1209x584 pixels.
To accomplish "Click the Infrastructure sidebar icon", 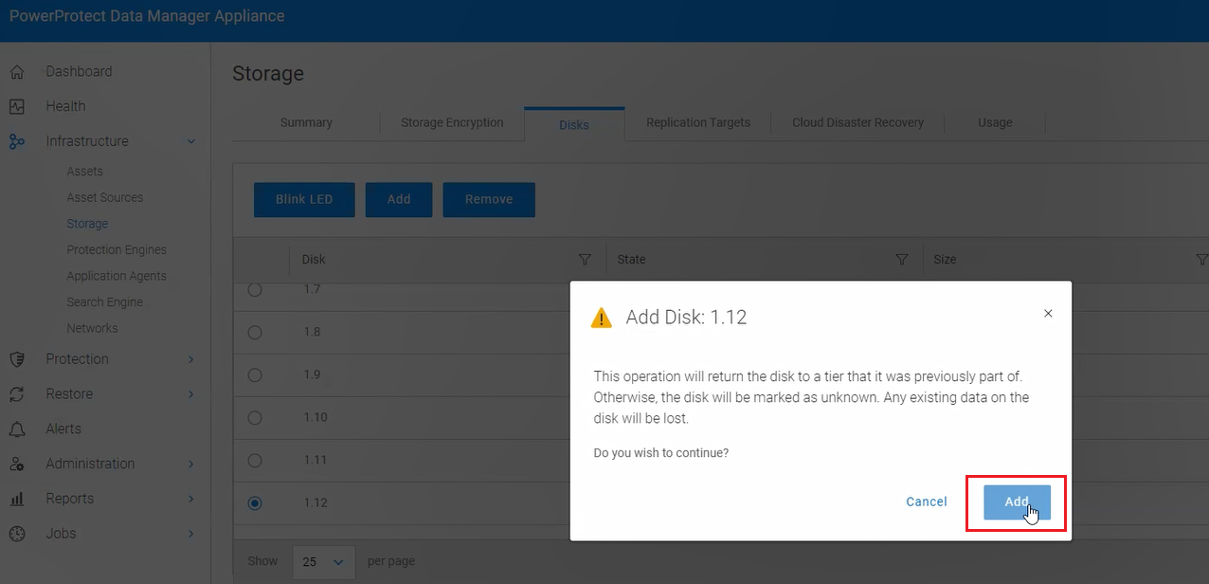I will (19, 140).
